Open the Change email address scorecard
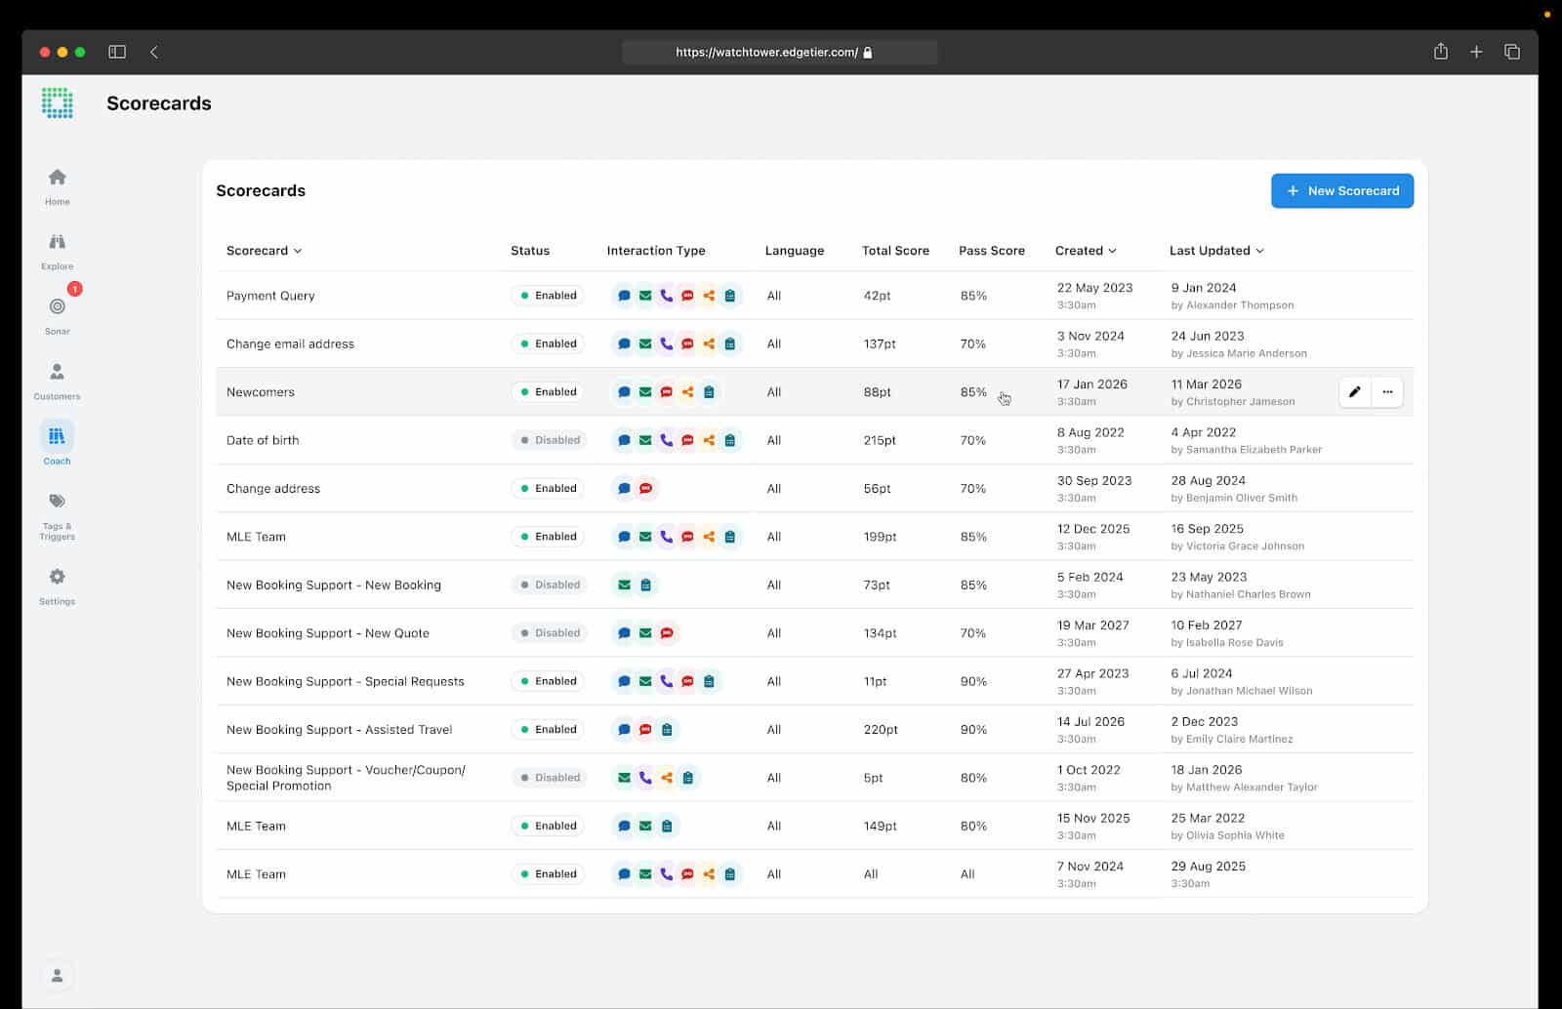Image resolution: width=1562 pixels, height=1009 pixels. click(290, 344)
